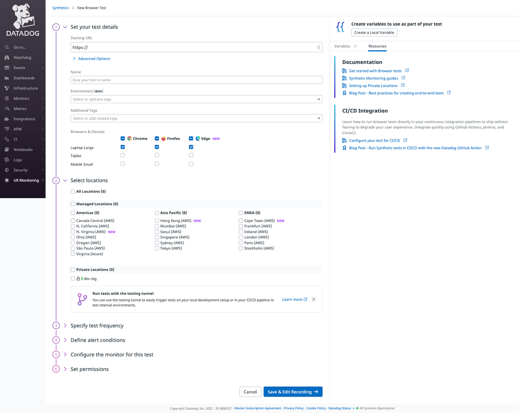Collapse Set your test details section
The image size is (519, 413).
coord(65,27)
